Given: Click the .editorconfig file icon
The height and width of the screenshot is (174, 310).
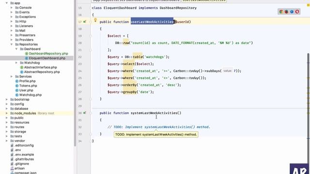Looking at the screenshot, I should click(12, 145).
